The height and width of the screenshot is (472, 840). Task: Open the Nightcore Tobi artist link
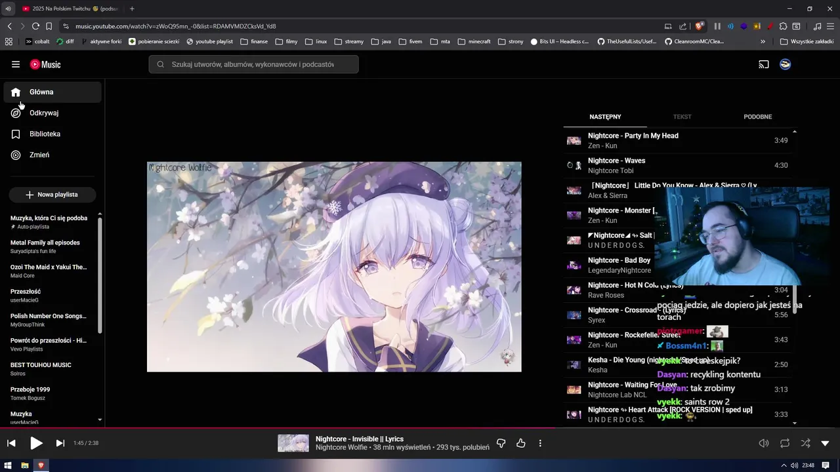(610, 171)
